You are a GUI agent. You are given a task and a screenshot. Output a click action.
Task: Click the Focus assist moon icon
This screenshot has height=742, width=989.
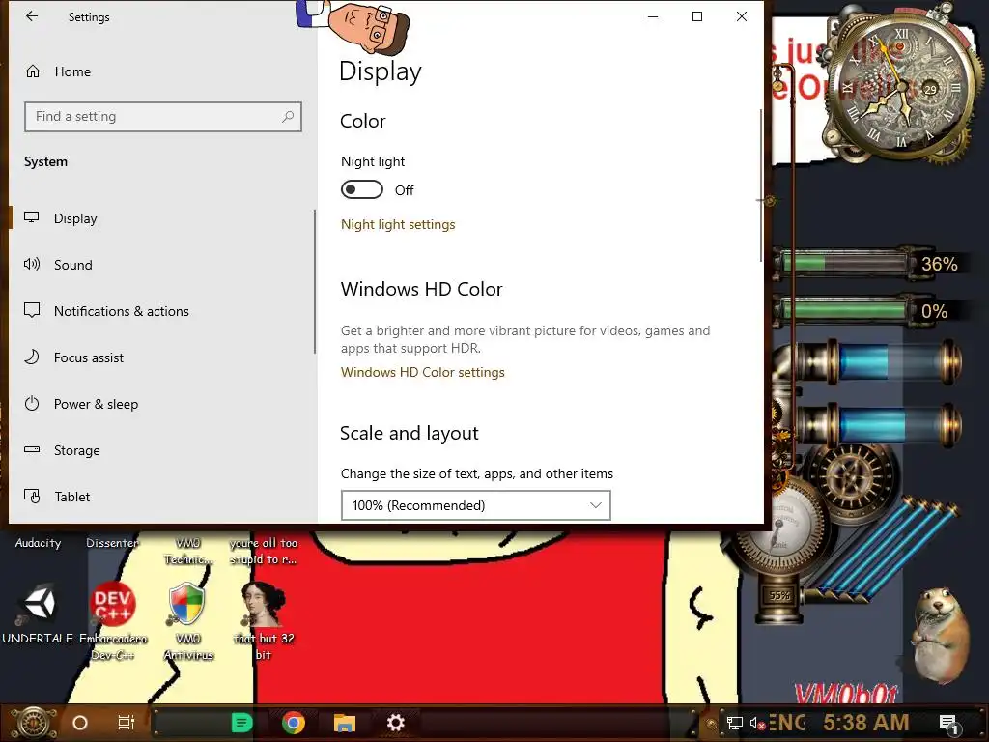[x=32, y=357]
